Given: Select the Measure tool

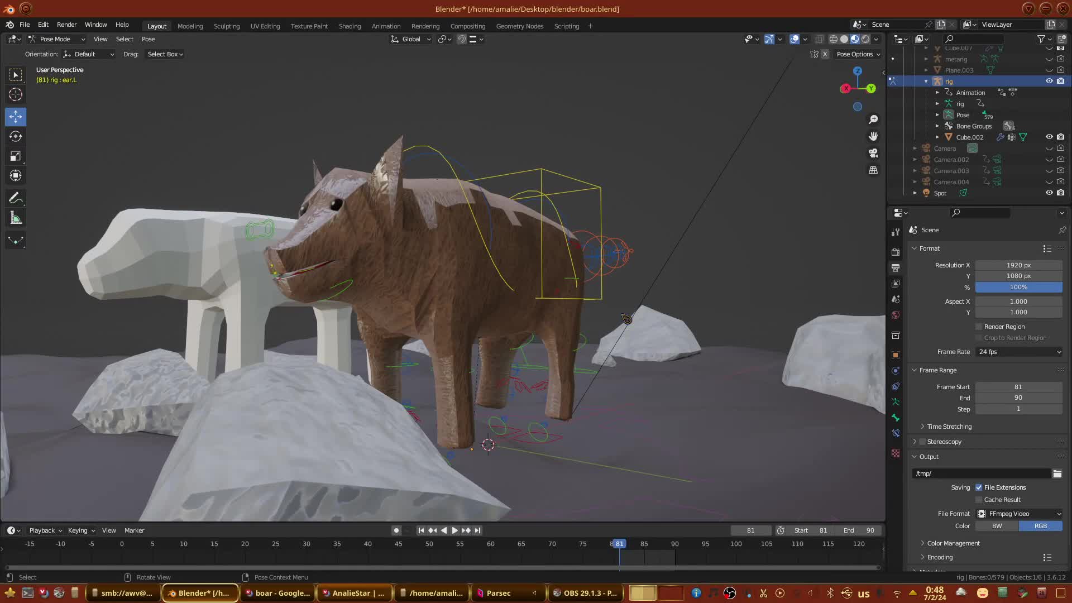Looking at the screenshot, I should 16,218.
